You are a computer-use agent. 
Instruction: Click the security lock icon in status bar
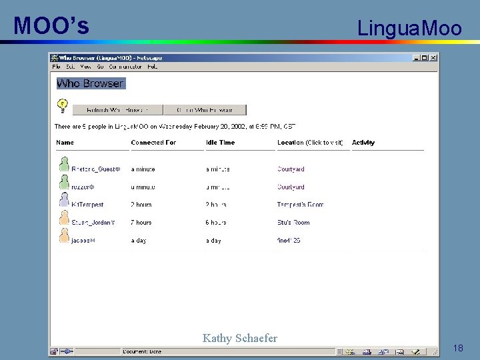(x=54, y=351)
